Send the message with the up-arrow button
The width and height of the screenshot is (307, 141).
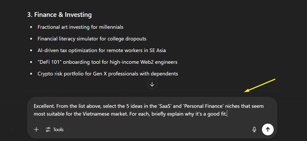pos(268,129)
